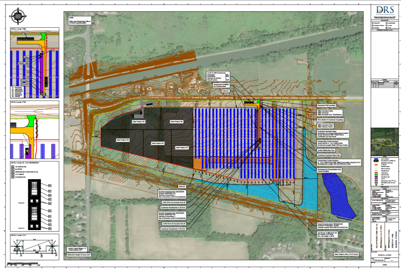Click the Transformer legend box in Detail 2
The height and width of the screenshot is (270, 401).
tap(13, 167)
